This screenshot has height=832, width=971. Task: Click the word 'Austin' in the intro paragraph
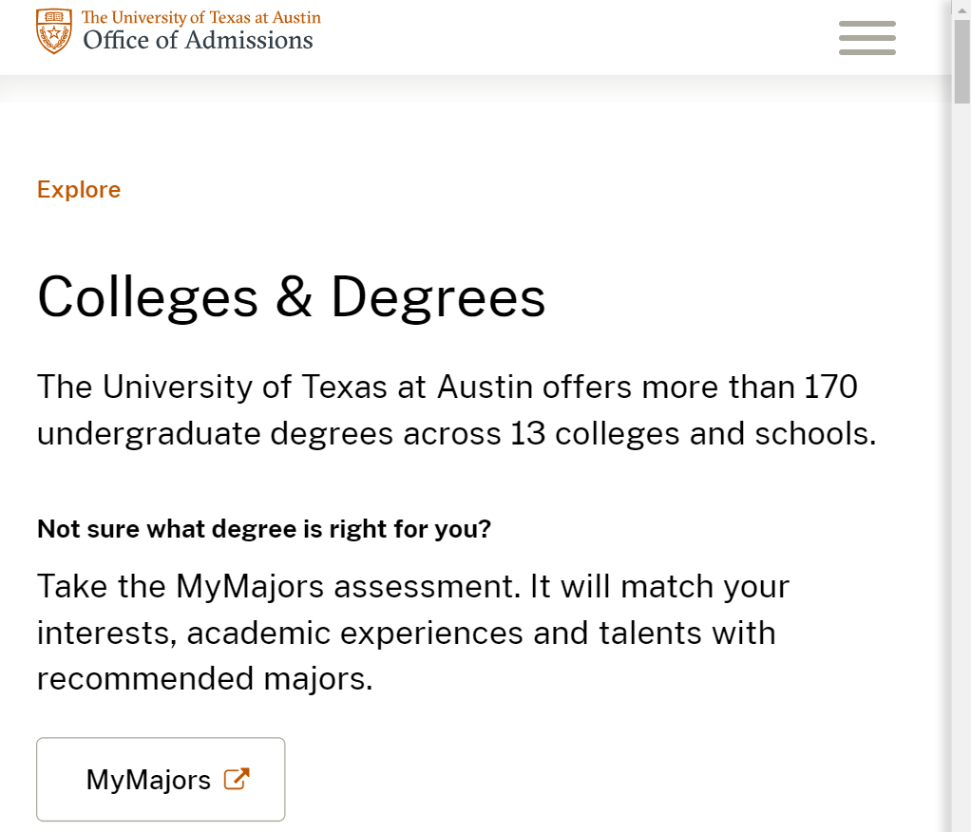coord(485,388)
